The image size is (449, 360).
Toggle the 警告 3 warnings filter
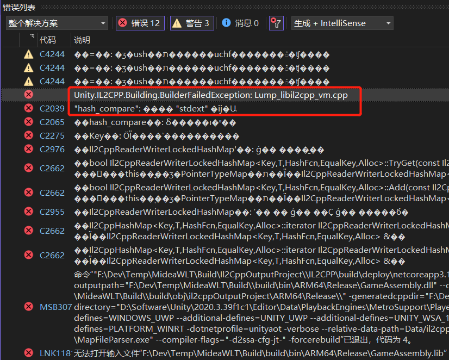pyautogui.click(x=191, y=23)
